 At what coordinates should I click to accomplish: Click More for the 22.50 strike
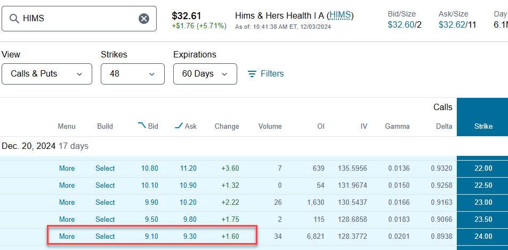[67, 186]
